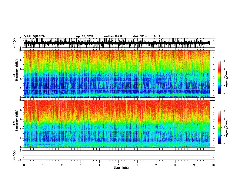Click the ch.2 frequency axis "10" tick label
Image resolution: width=240 pixels, height=185 pixels.
click(x=21, y=101)
